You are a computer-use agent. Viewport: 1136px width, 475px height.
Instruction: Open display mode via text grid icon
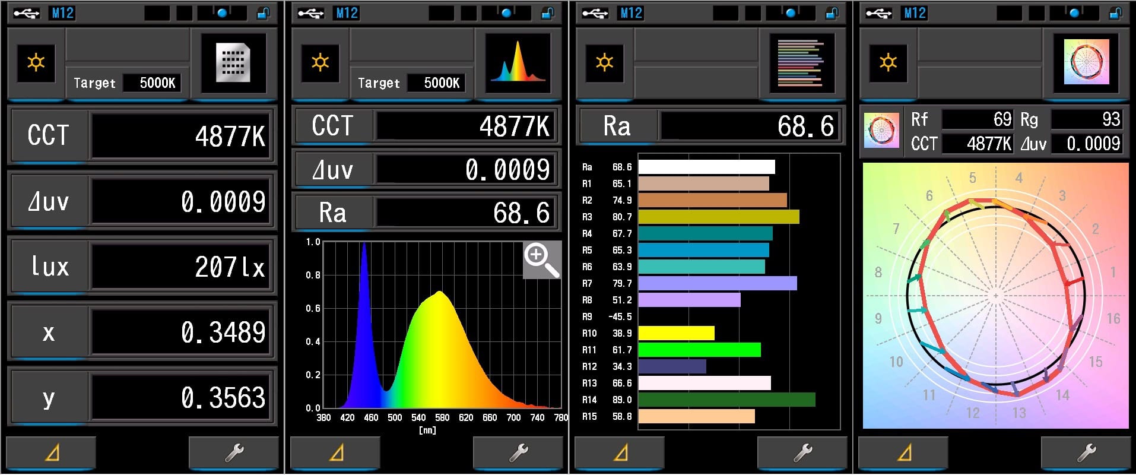[x=233, y=63]
